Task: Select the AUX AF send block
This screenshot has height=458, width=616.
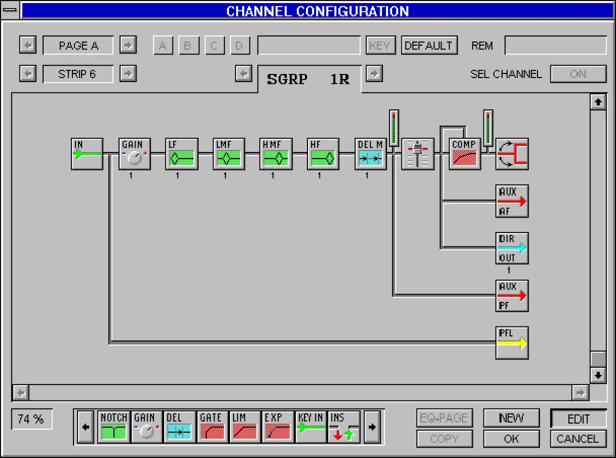Action: pyautogui.click(x=512, y=201)
